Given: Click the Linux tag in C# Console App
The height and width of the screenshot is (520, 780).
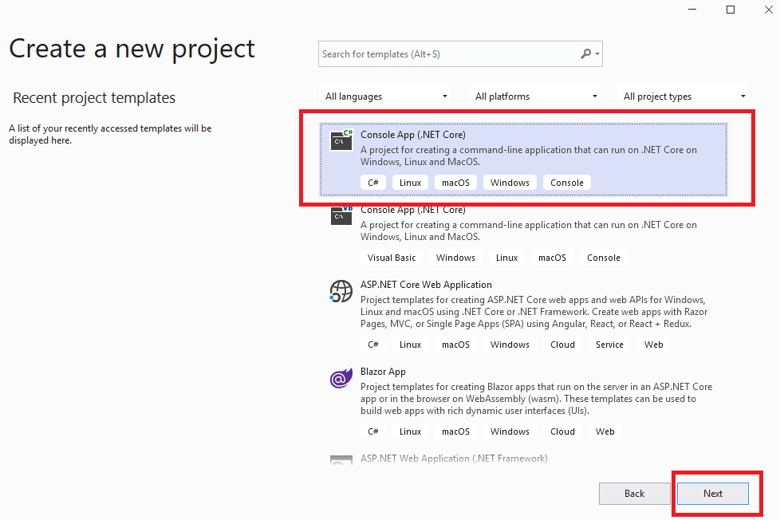Looking at the screenshot, I should [411, 183].
